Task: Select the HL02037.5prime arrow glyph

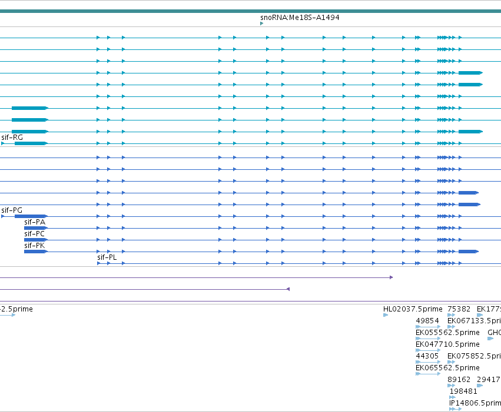Action: tap(386, 315)
